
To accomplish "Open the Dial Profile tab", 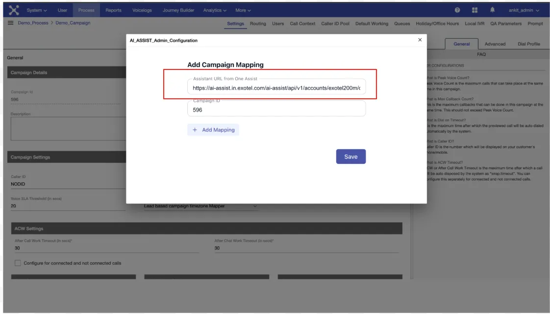I will click(528, 44).
